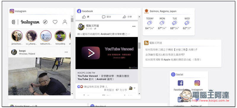Click the like reaction emoji icon
The image size is (237, 108).
(79, 87)
